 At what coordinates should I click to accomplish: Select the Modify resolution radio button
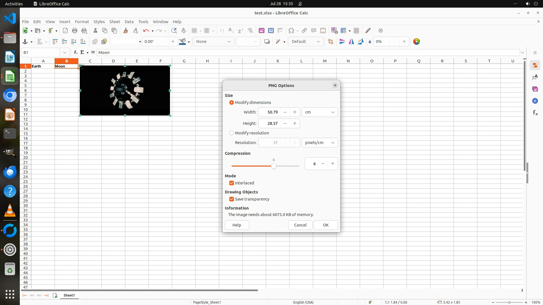pyautogui.click(x=232, y=133)
